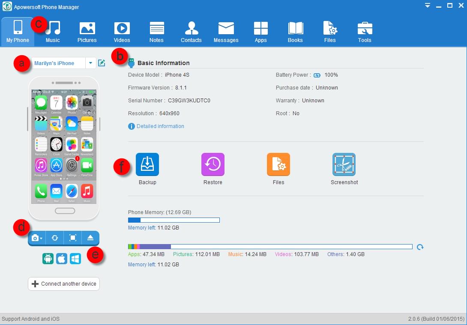Select the Apple iOS platform icon

62,259
